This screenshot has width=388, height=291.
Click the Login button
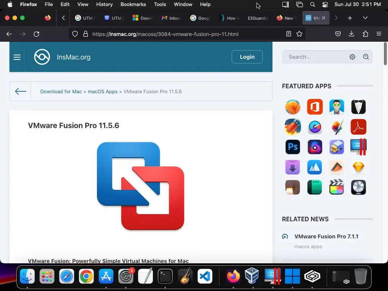[x=247, y=57]
